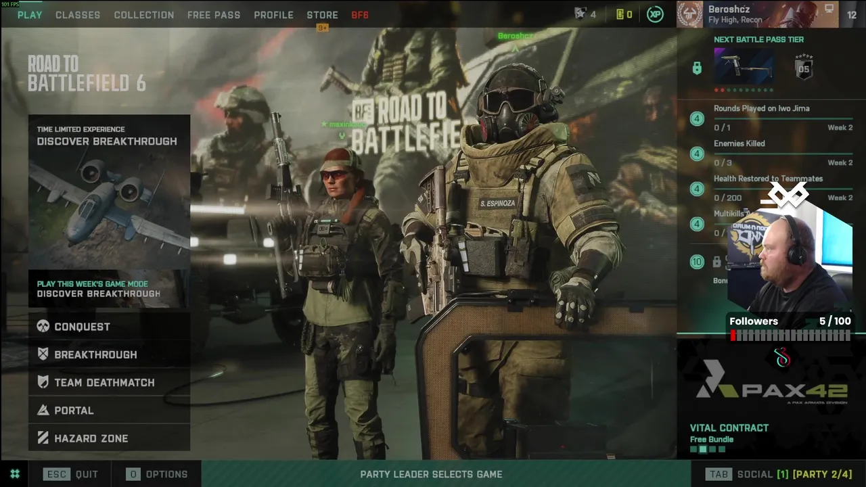Viewport: 866px width, 487px height.
Task: Open the FREE PASS tab
Action: point(214,15)
